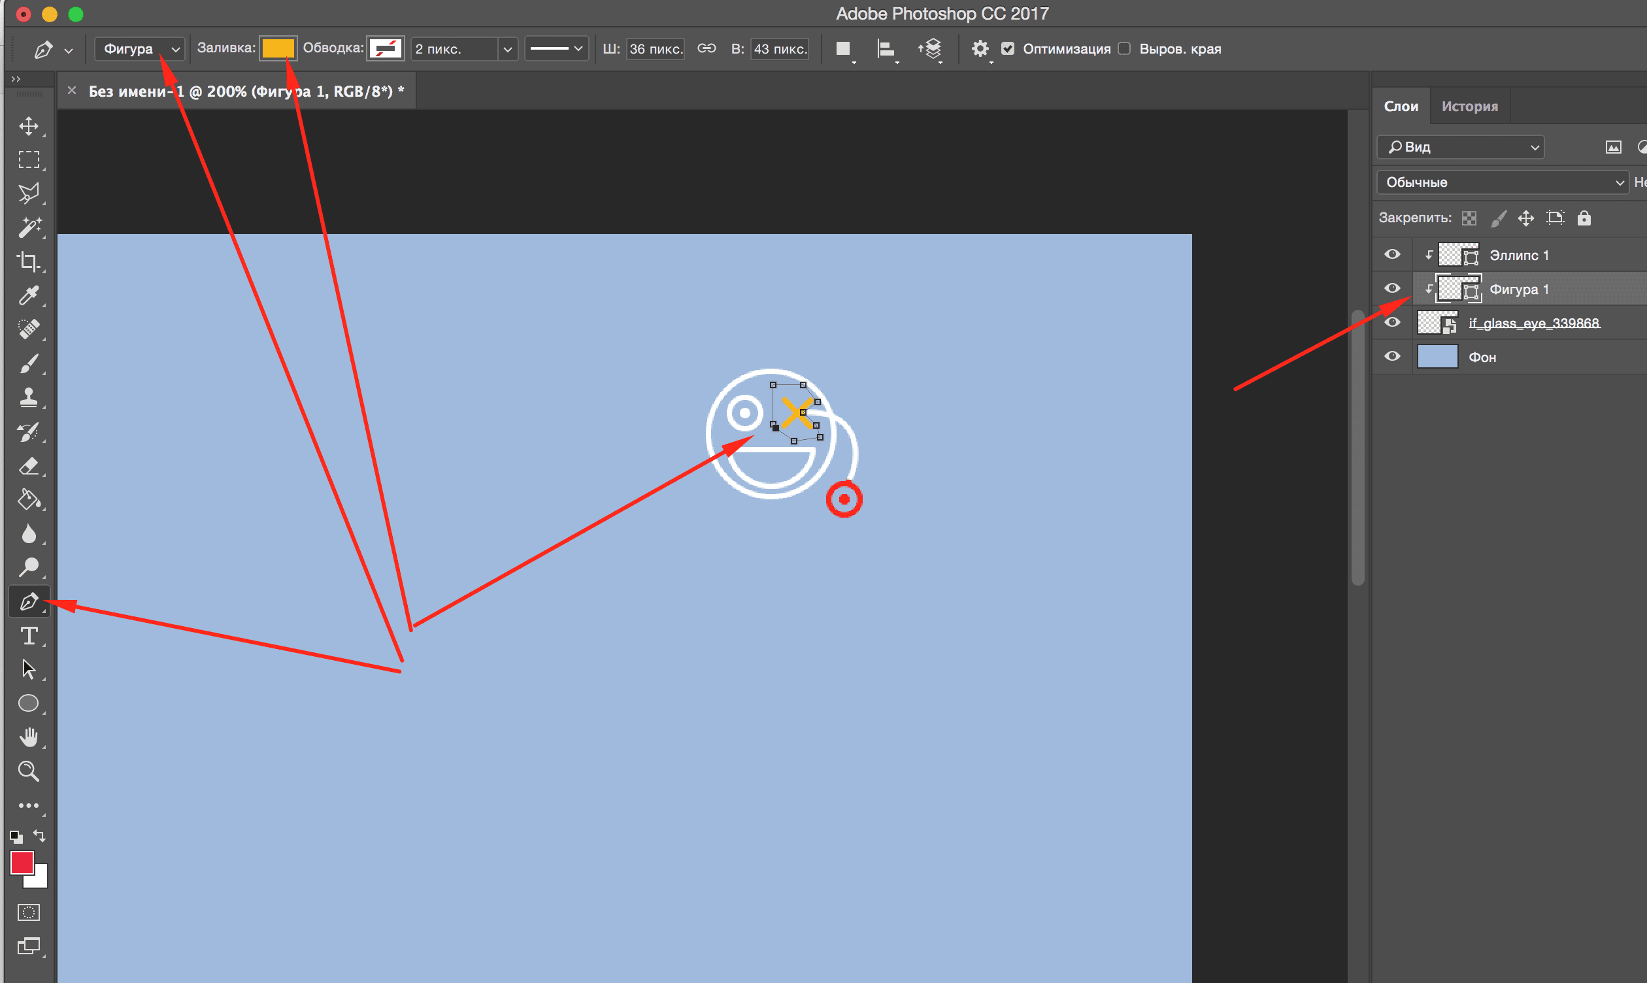Image resolution: width=1647 pixels, height=983 pixels.
Task: Hide the Эллипс 1 layer
Action: tap(1392, 254)
